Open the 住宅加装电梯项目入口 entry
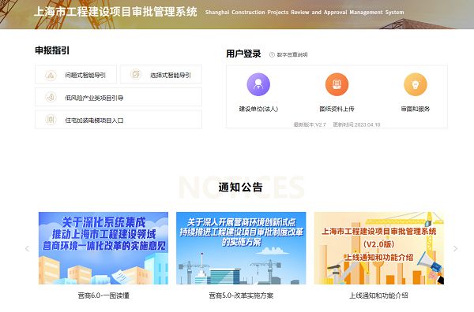474x312 pixels. (x=118, y=120)
